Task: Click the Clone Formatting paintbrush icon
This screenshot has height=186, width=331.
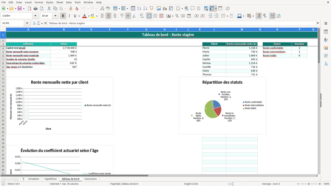Action: 71,9
